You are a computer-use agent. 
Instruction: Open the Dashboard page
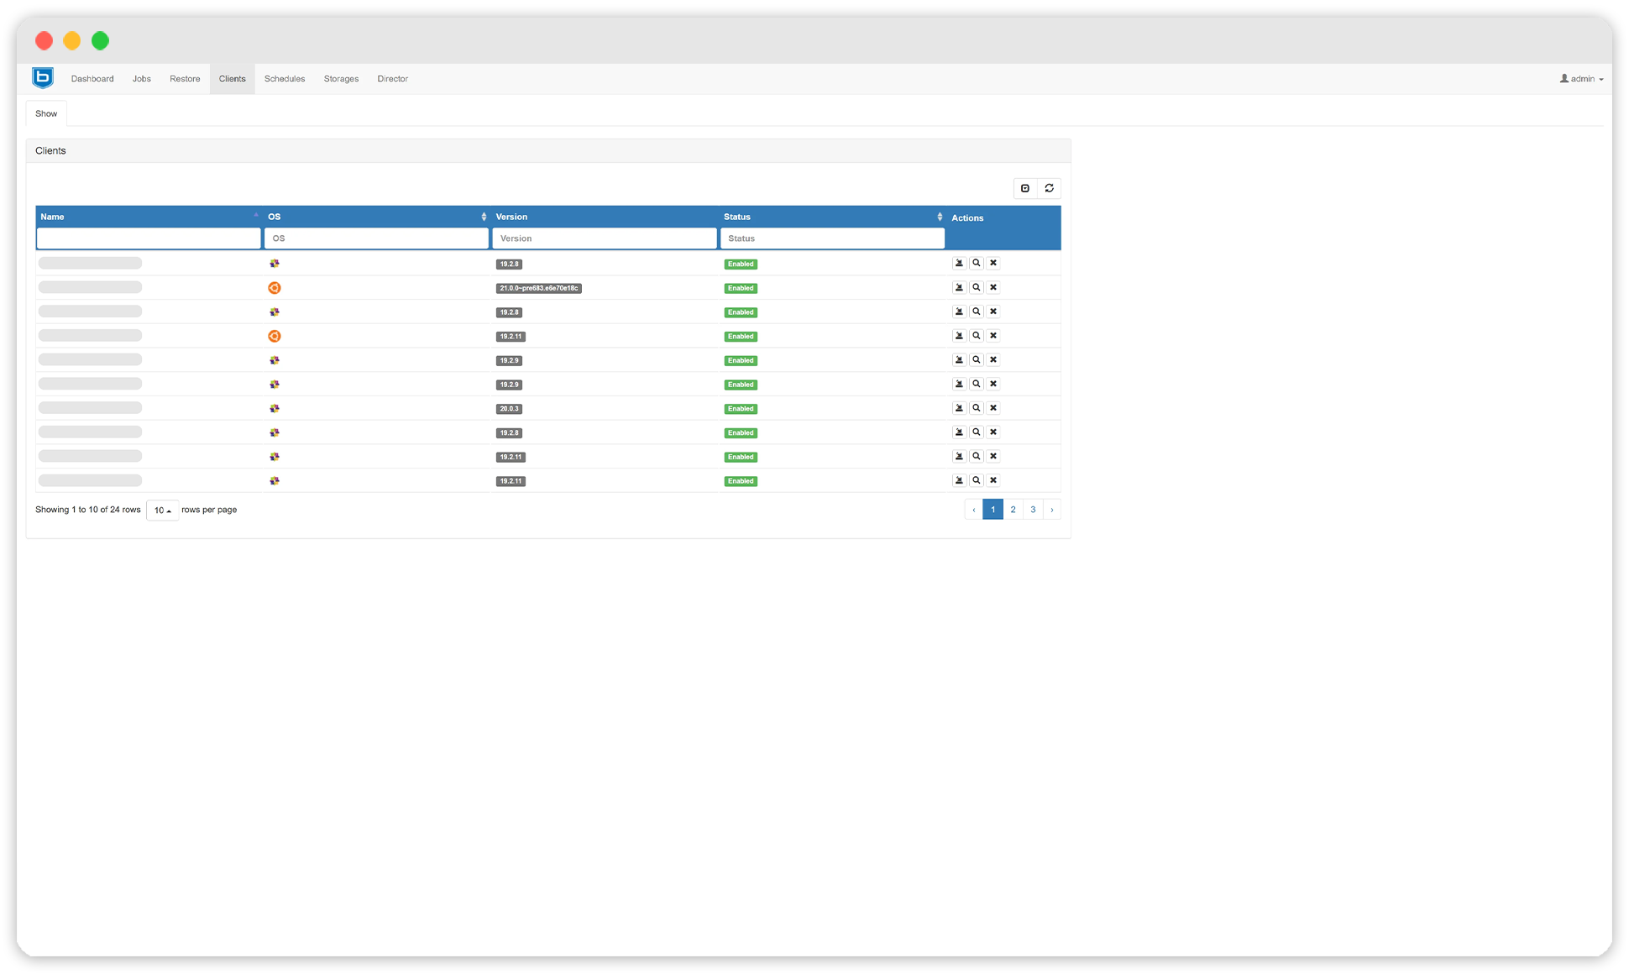[x=92, y=78]
